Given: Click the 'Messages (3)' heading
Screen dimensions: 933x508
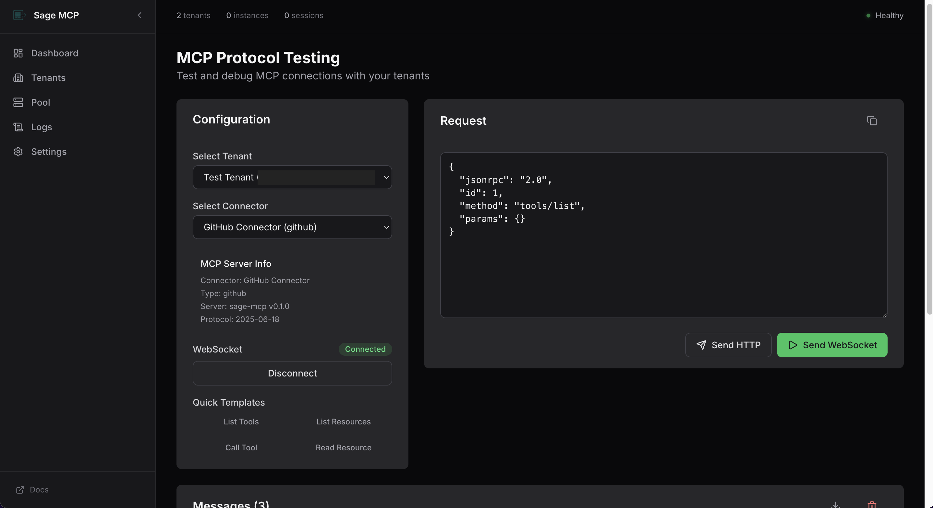Looking at the screenshot, I should pos(231,504).
